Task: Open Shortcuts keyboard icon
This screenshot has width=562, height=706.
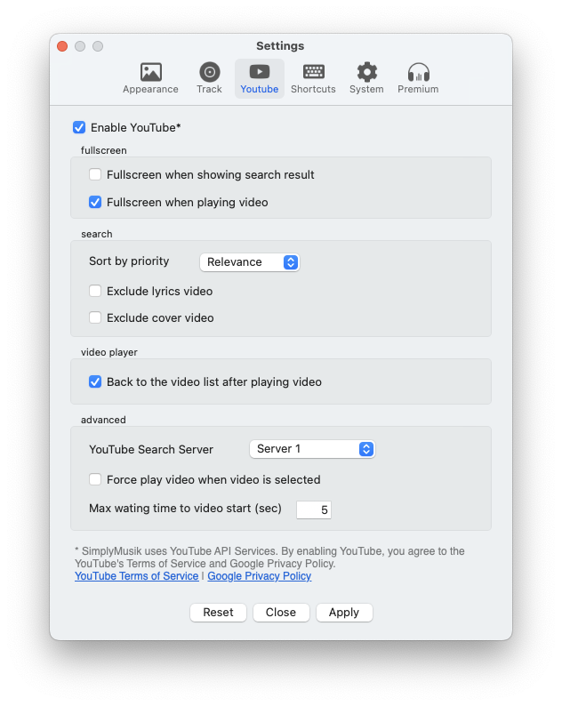Action: tap(313, 72)
